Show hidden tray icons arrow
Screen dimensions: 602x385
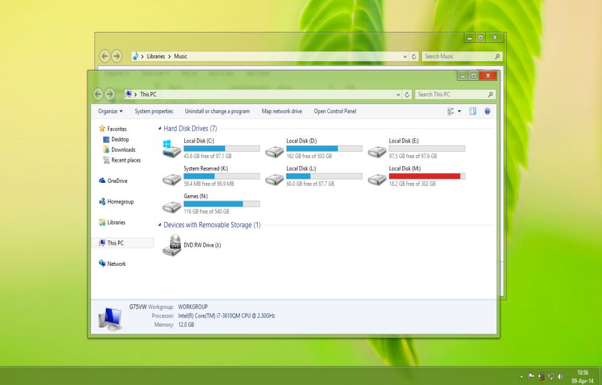pyautogui.click(x=521, y=377)
